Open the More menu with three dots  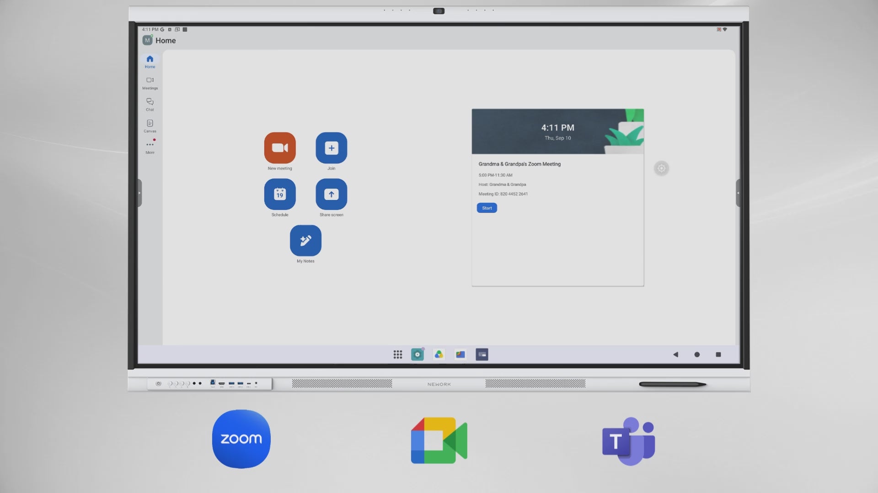click(150, 147)
